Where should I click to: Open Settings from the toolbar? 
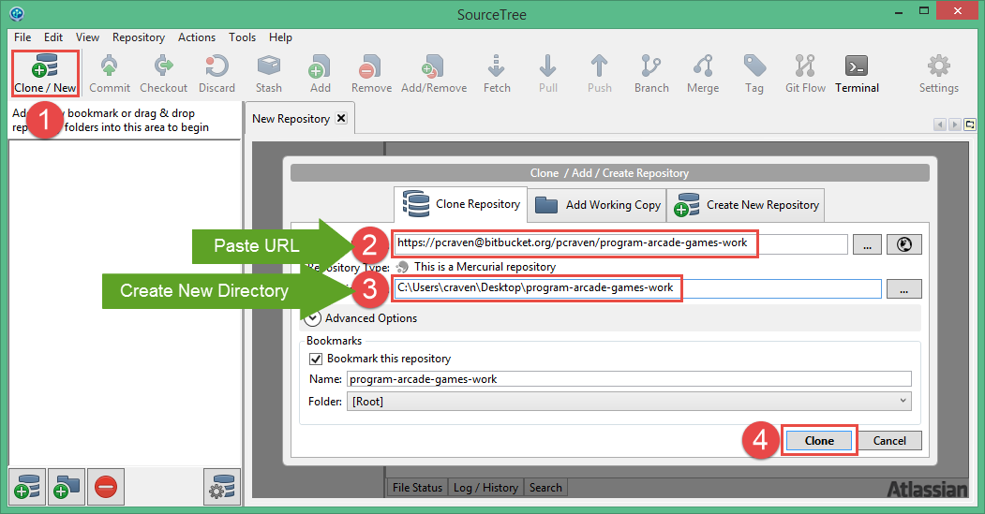[938, 73]
